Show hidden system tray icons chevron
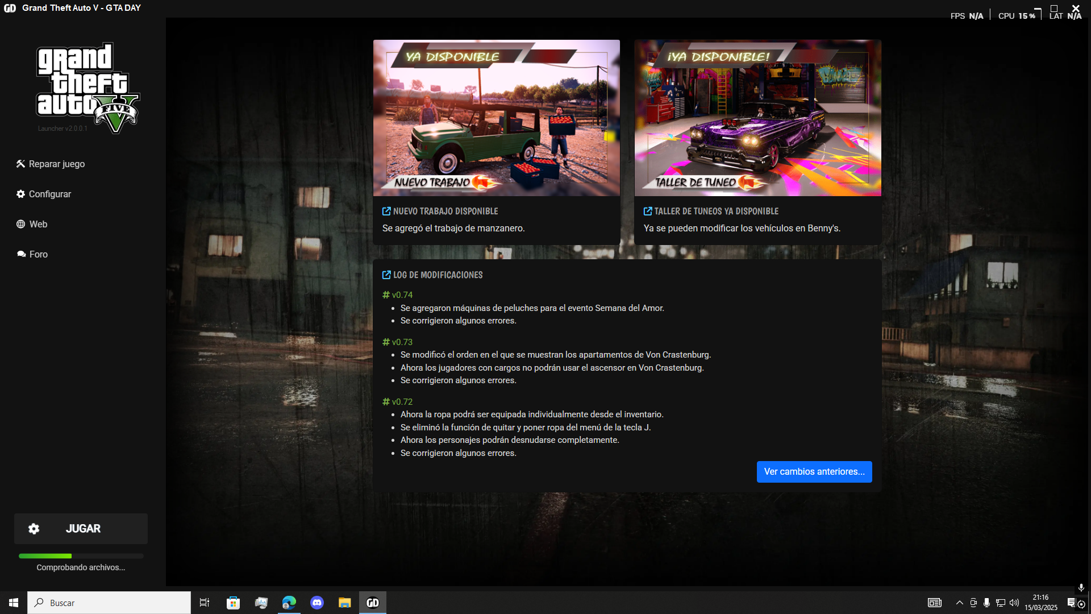The height and width of the screenshot is (614, 1091). pos(960,603)
